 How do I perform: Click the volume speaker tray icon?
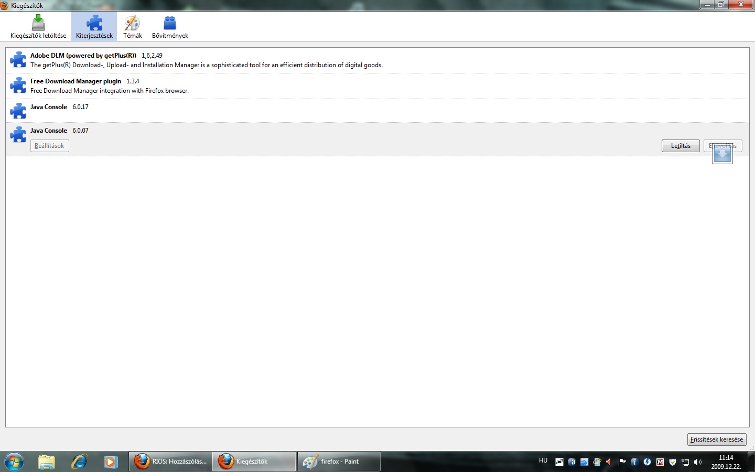pos(698,462)
